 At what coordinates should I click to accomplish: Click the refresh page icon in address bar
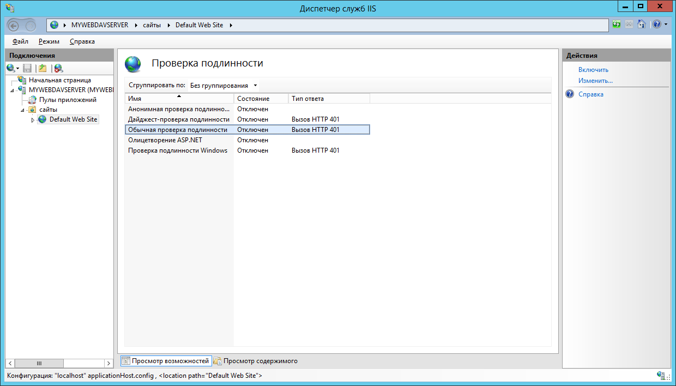coord(617,25)
